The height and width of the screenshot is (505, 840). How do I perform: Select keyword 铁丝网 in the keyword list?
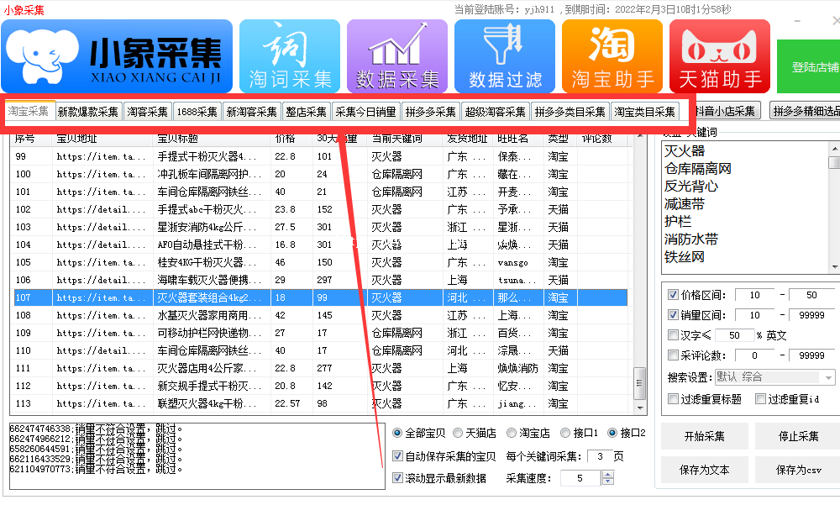[x=685, y=257]
